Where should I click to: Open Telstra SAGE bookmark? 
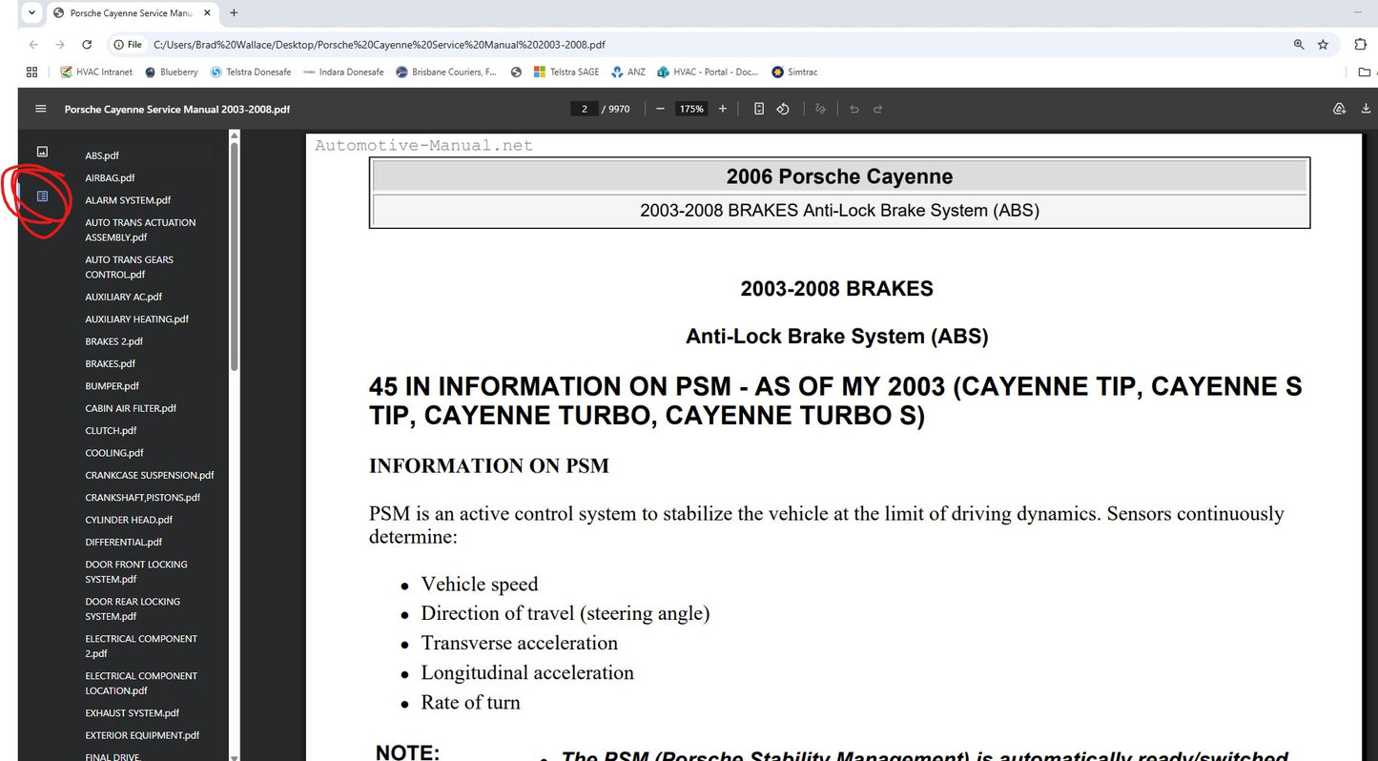point(566,72)
